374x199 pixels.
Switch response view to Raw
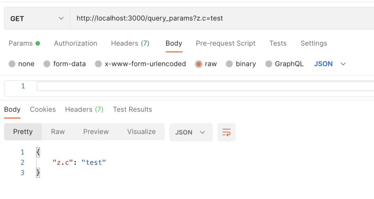58,132
